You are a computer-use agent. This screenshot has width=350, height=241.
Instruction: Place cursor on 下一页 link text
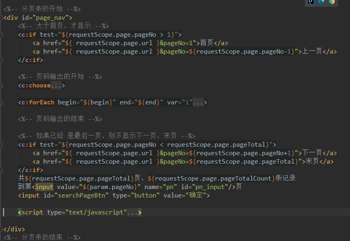coord(312,153)
